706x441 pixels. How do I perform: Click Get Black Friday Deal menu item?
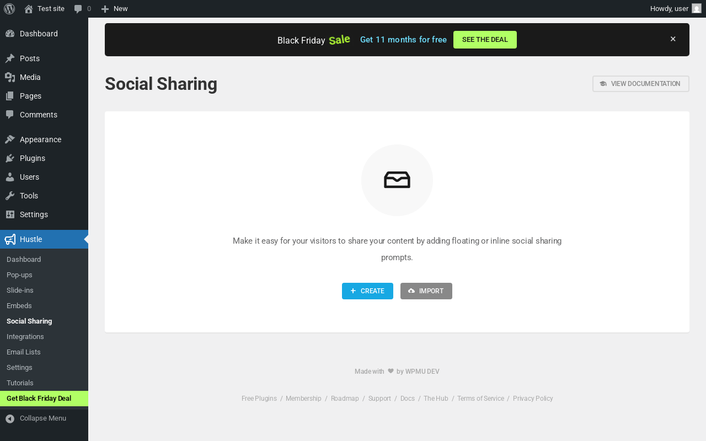(44, 399)
